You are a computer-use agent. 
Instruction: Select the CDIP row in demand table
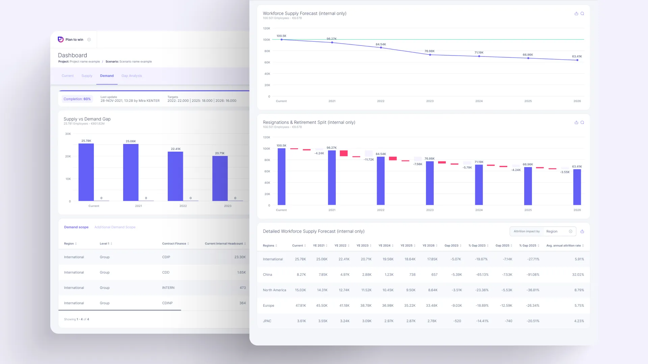(x=155, y=257)
